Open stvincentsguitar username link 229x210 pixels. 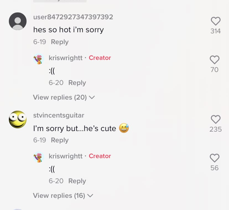(59, 115)
